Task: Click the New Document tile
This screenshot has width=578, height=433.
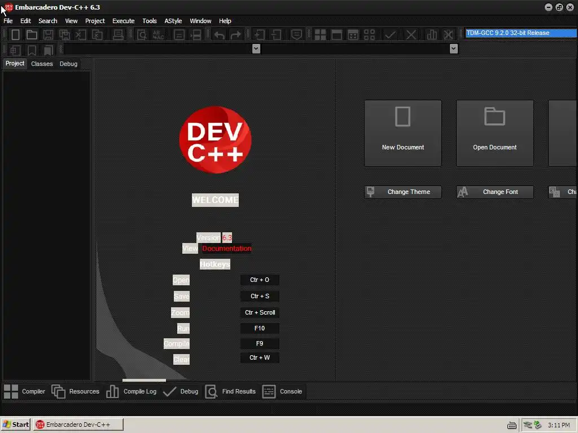Action: coord(403,133)
